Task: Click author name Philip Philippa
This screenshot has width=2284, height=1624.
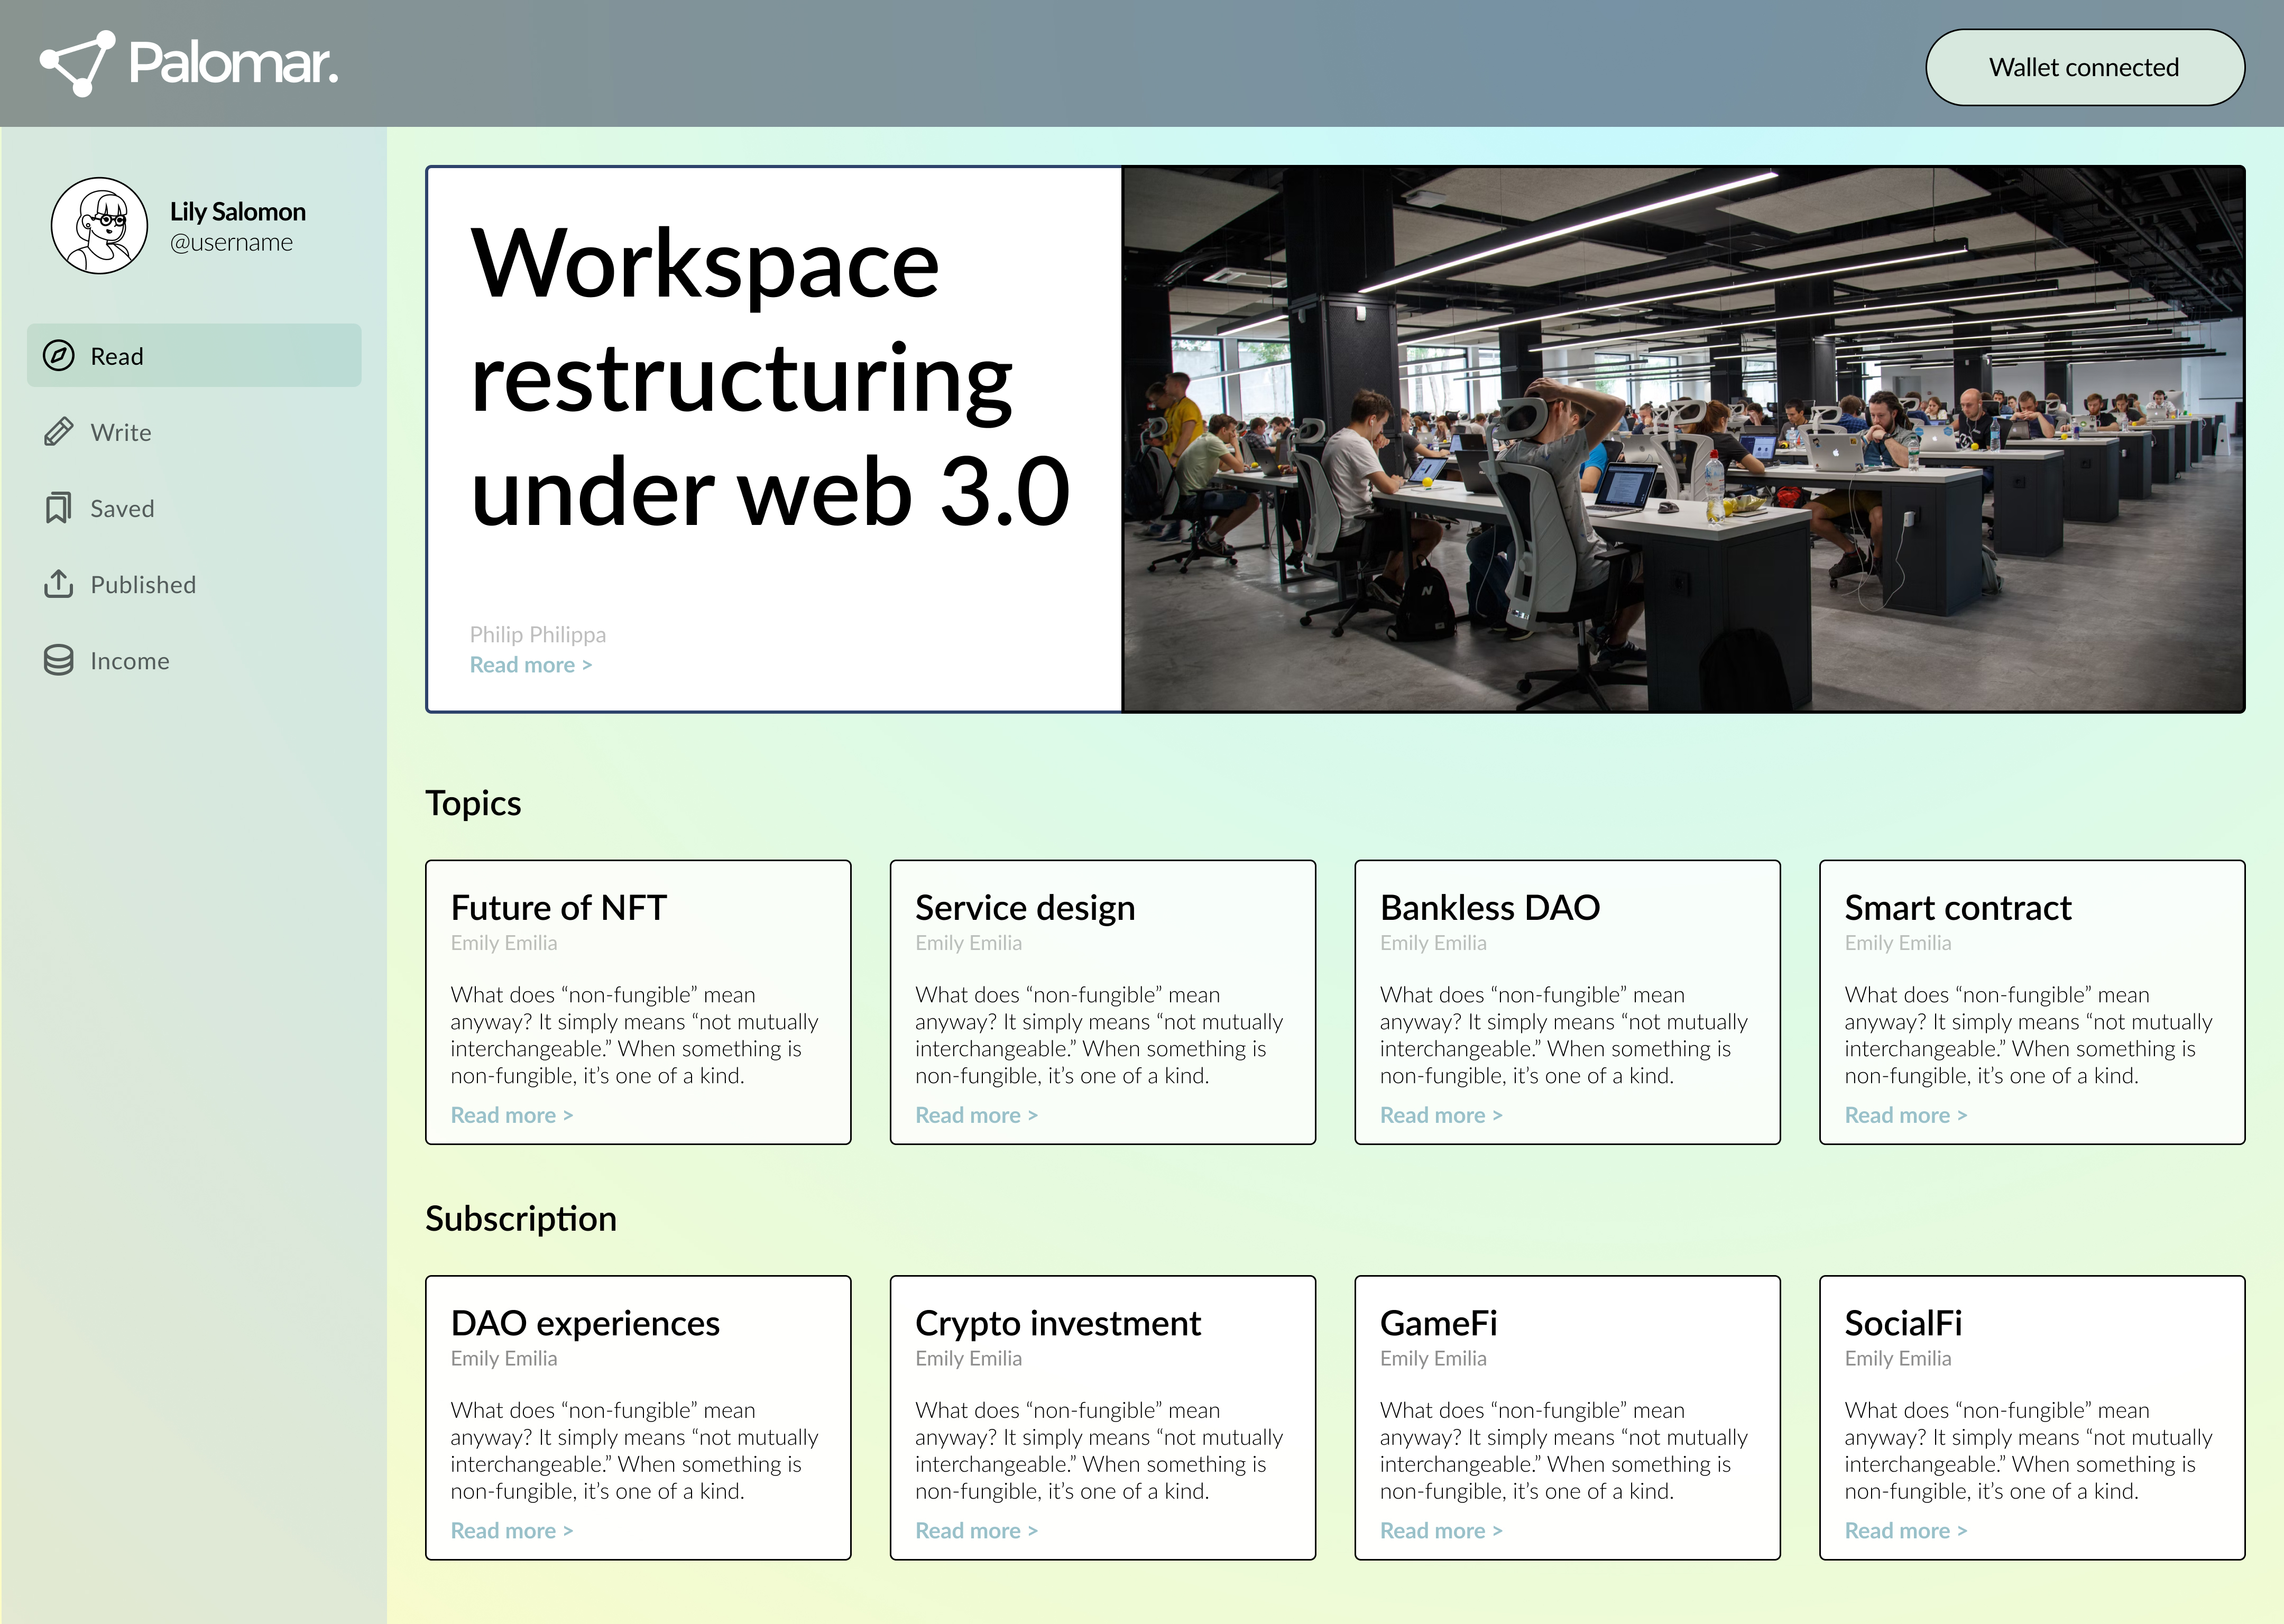Action: (538, 635)
